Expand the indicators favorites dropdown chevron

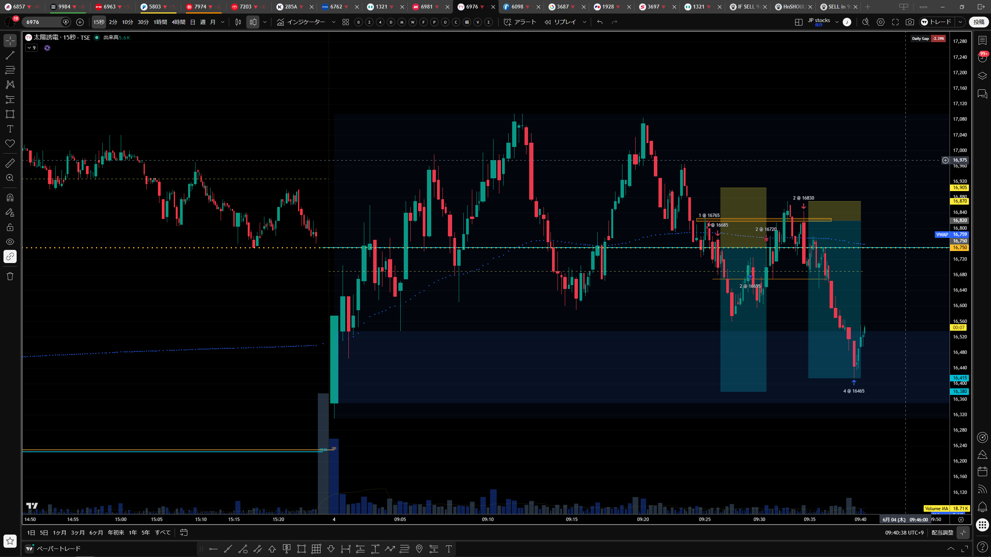[x=334, y=22]
